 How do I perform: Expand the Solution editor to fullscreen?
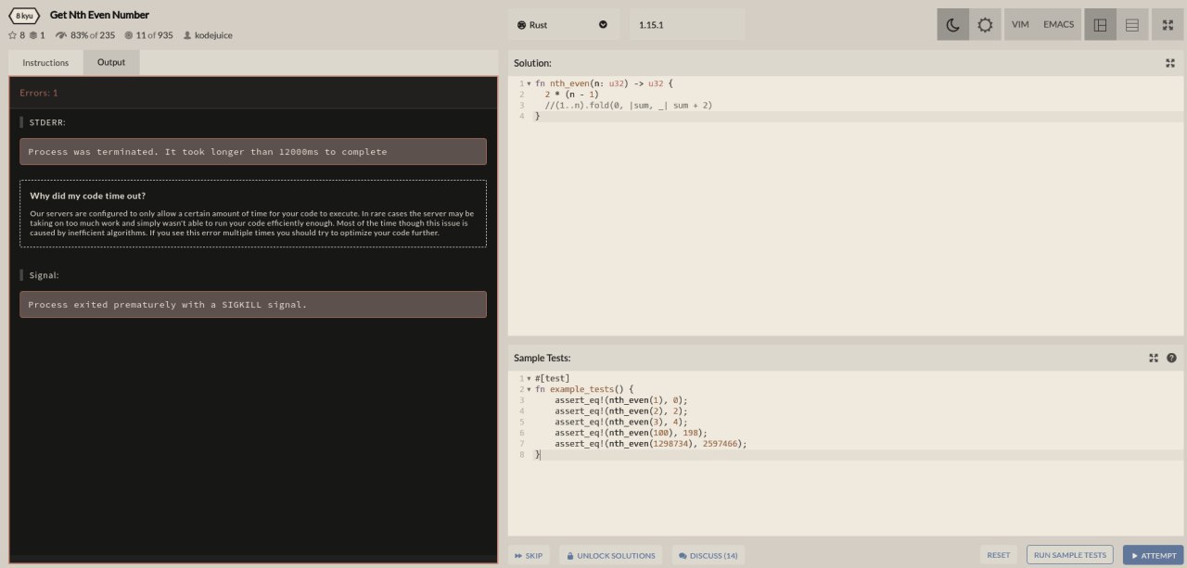pos(1170,63)
